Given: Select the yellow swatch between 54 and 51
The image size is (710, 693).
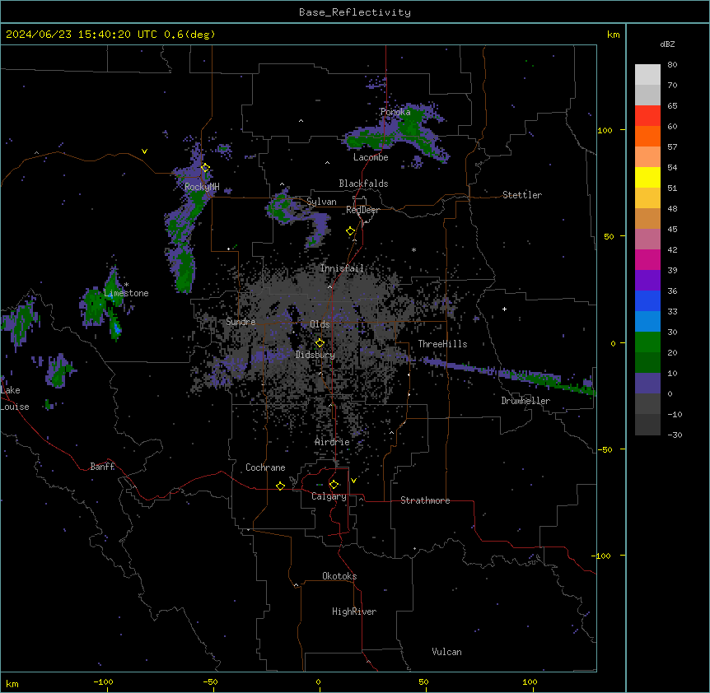Looking at the screenshot, I should tap(647, 177).
